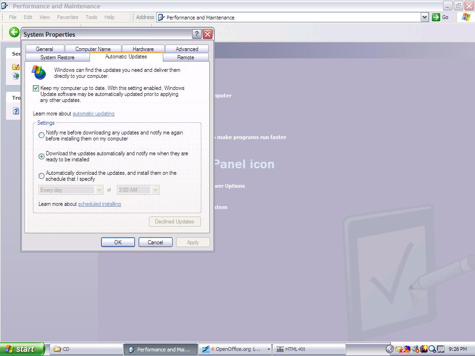Click the Windows flag logo at top right

pos(466,17)
